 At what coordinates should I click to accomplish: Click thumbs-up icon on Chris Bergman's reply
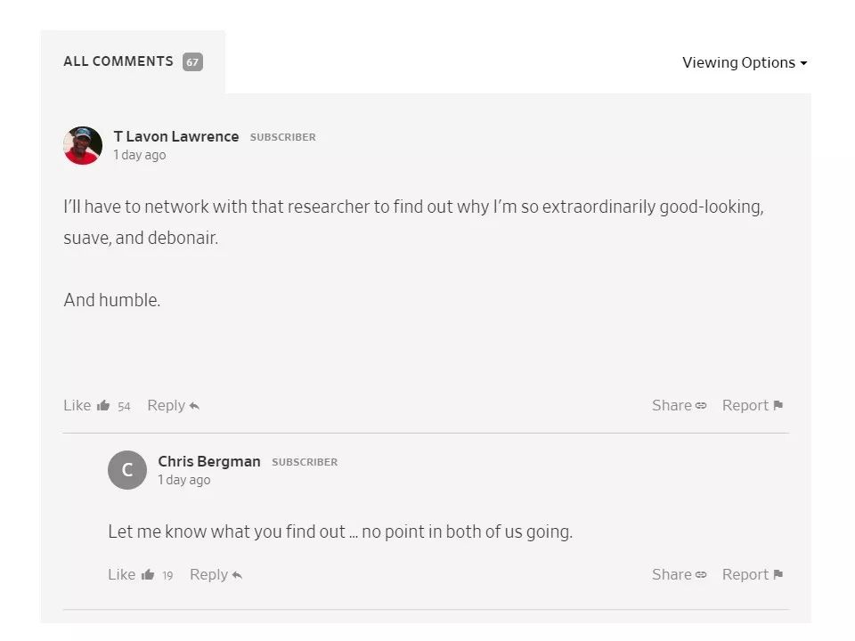(x=148, y=575)
